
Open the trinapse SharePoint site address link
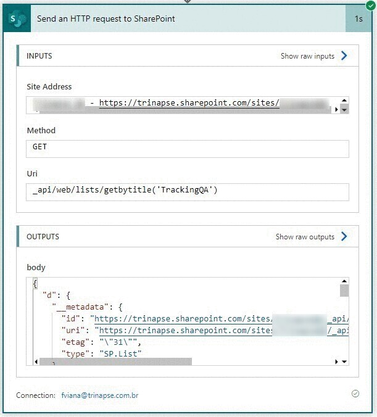click(189, 103)
